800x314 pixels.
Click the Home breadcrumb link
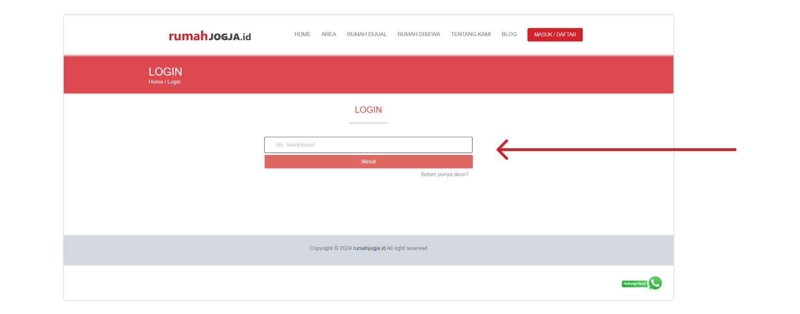pos(156,82)
